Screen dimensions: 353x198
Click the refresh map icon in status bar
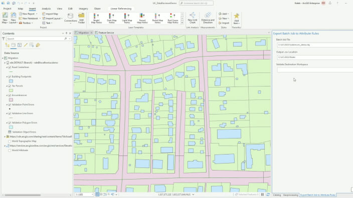(268, 194)
